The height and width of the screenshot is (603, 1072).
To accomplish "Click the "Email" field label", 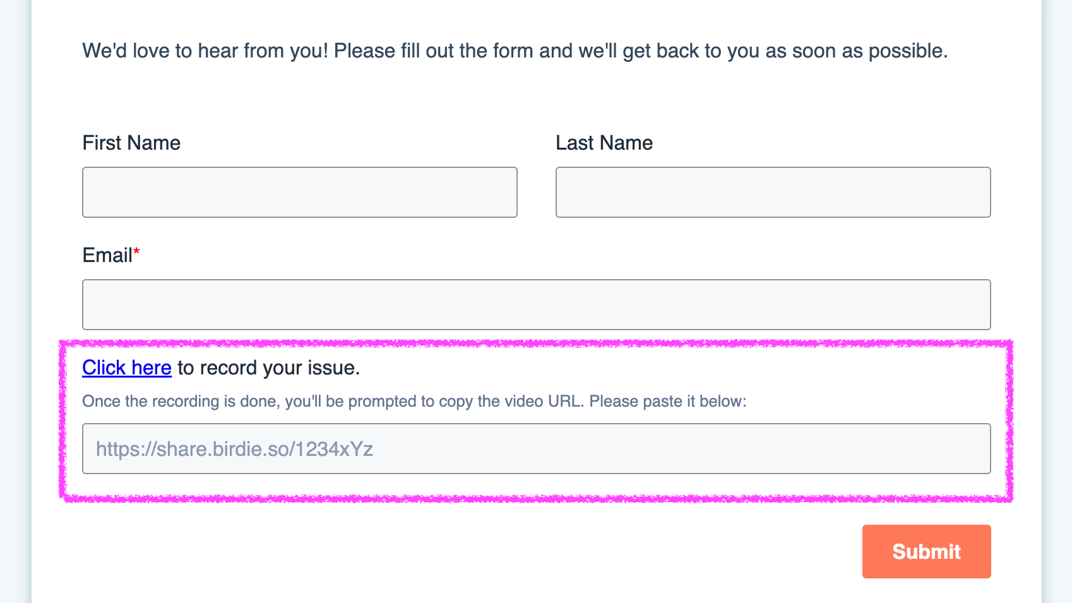I will [107, 255].
